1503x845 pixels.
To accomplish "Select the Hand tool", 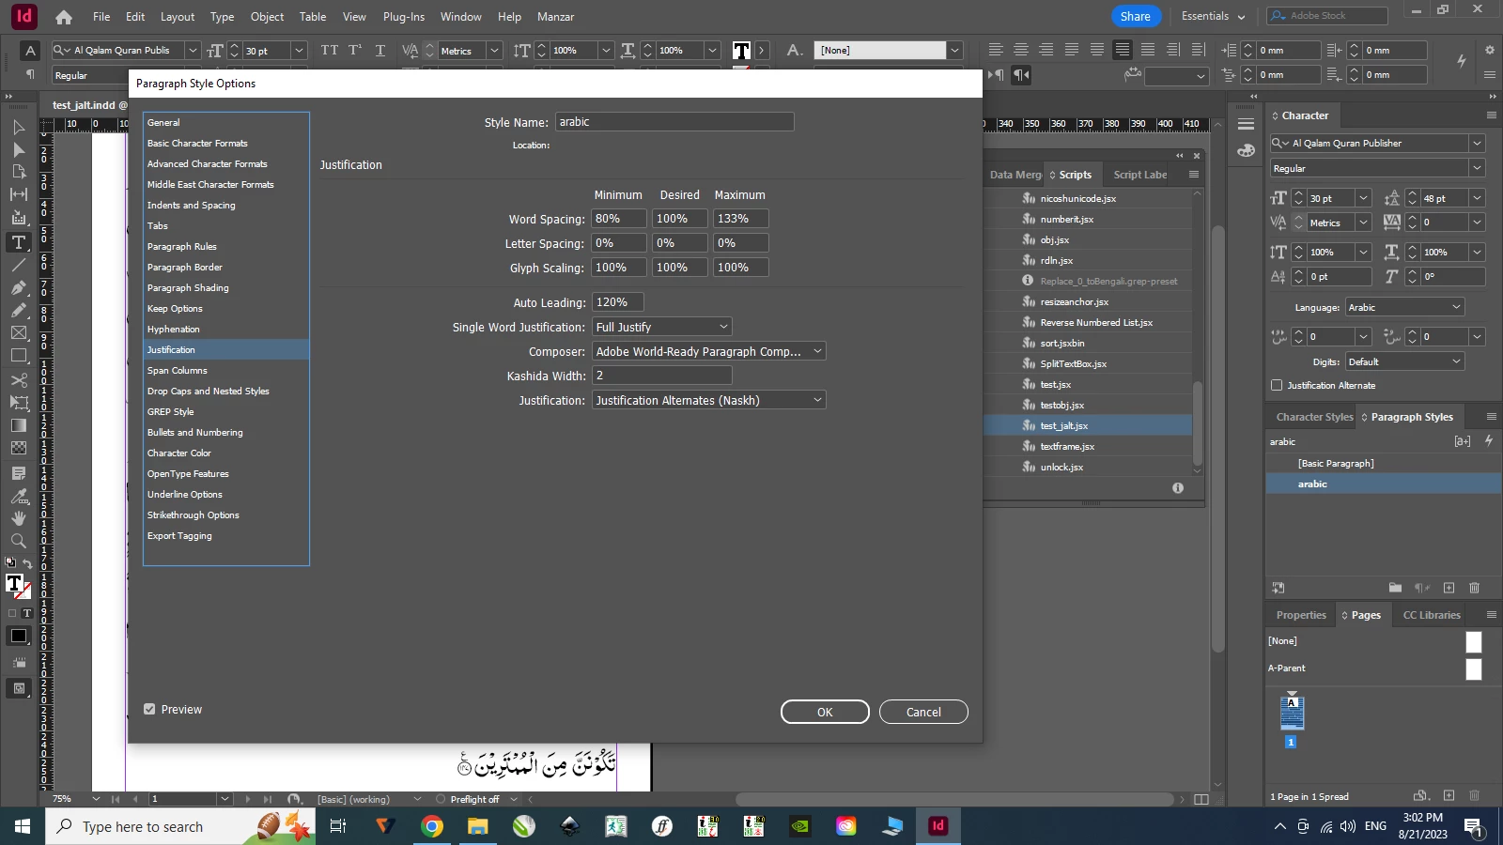I will pyautogui.click(x=18, y=518).
